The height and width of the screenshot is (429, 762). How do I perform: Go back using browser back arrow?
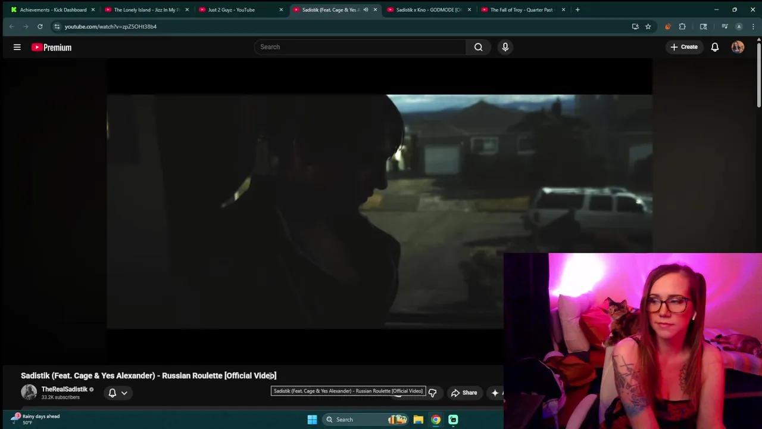11,26
